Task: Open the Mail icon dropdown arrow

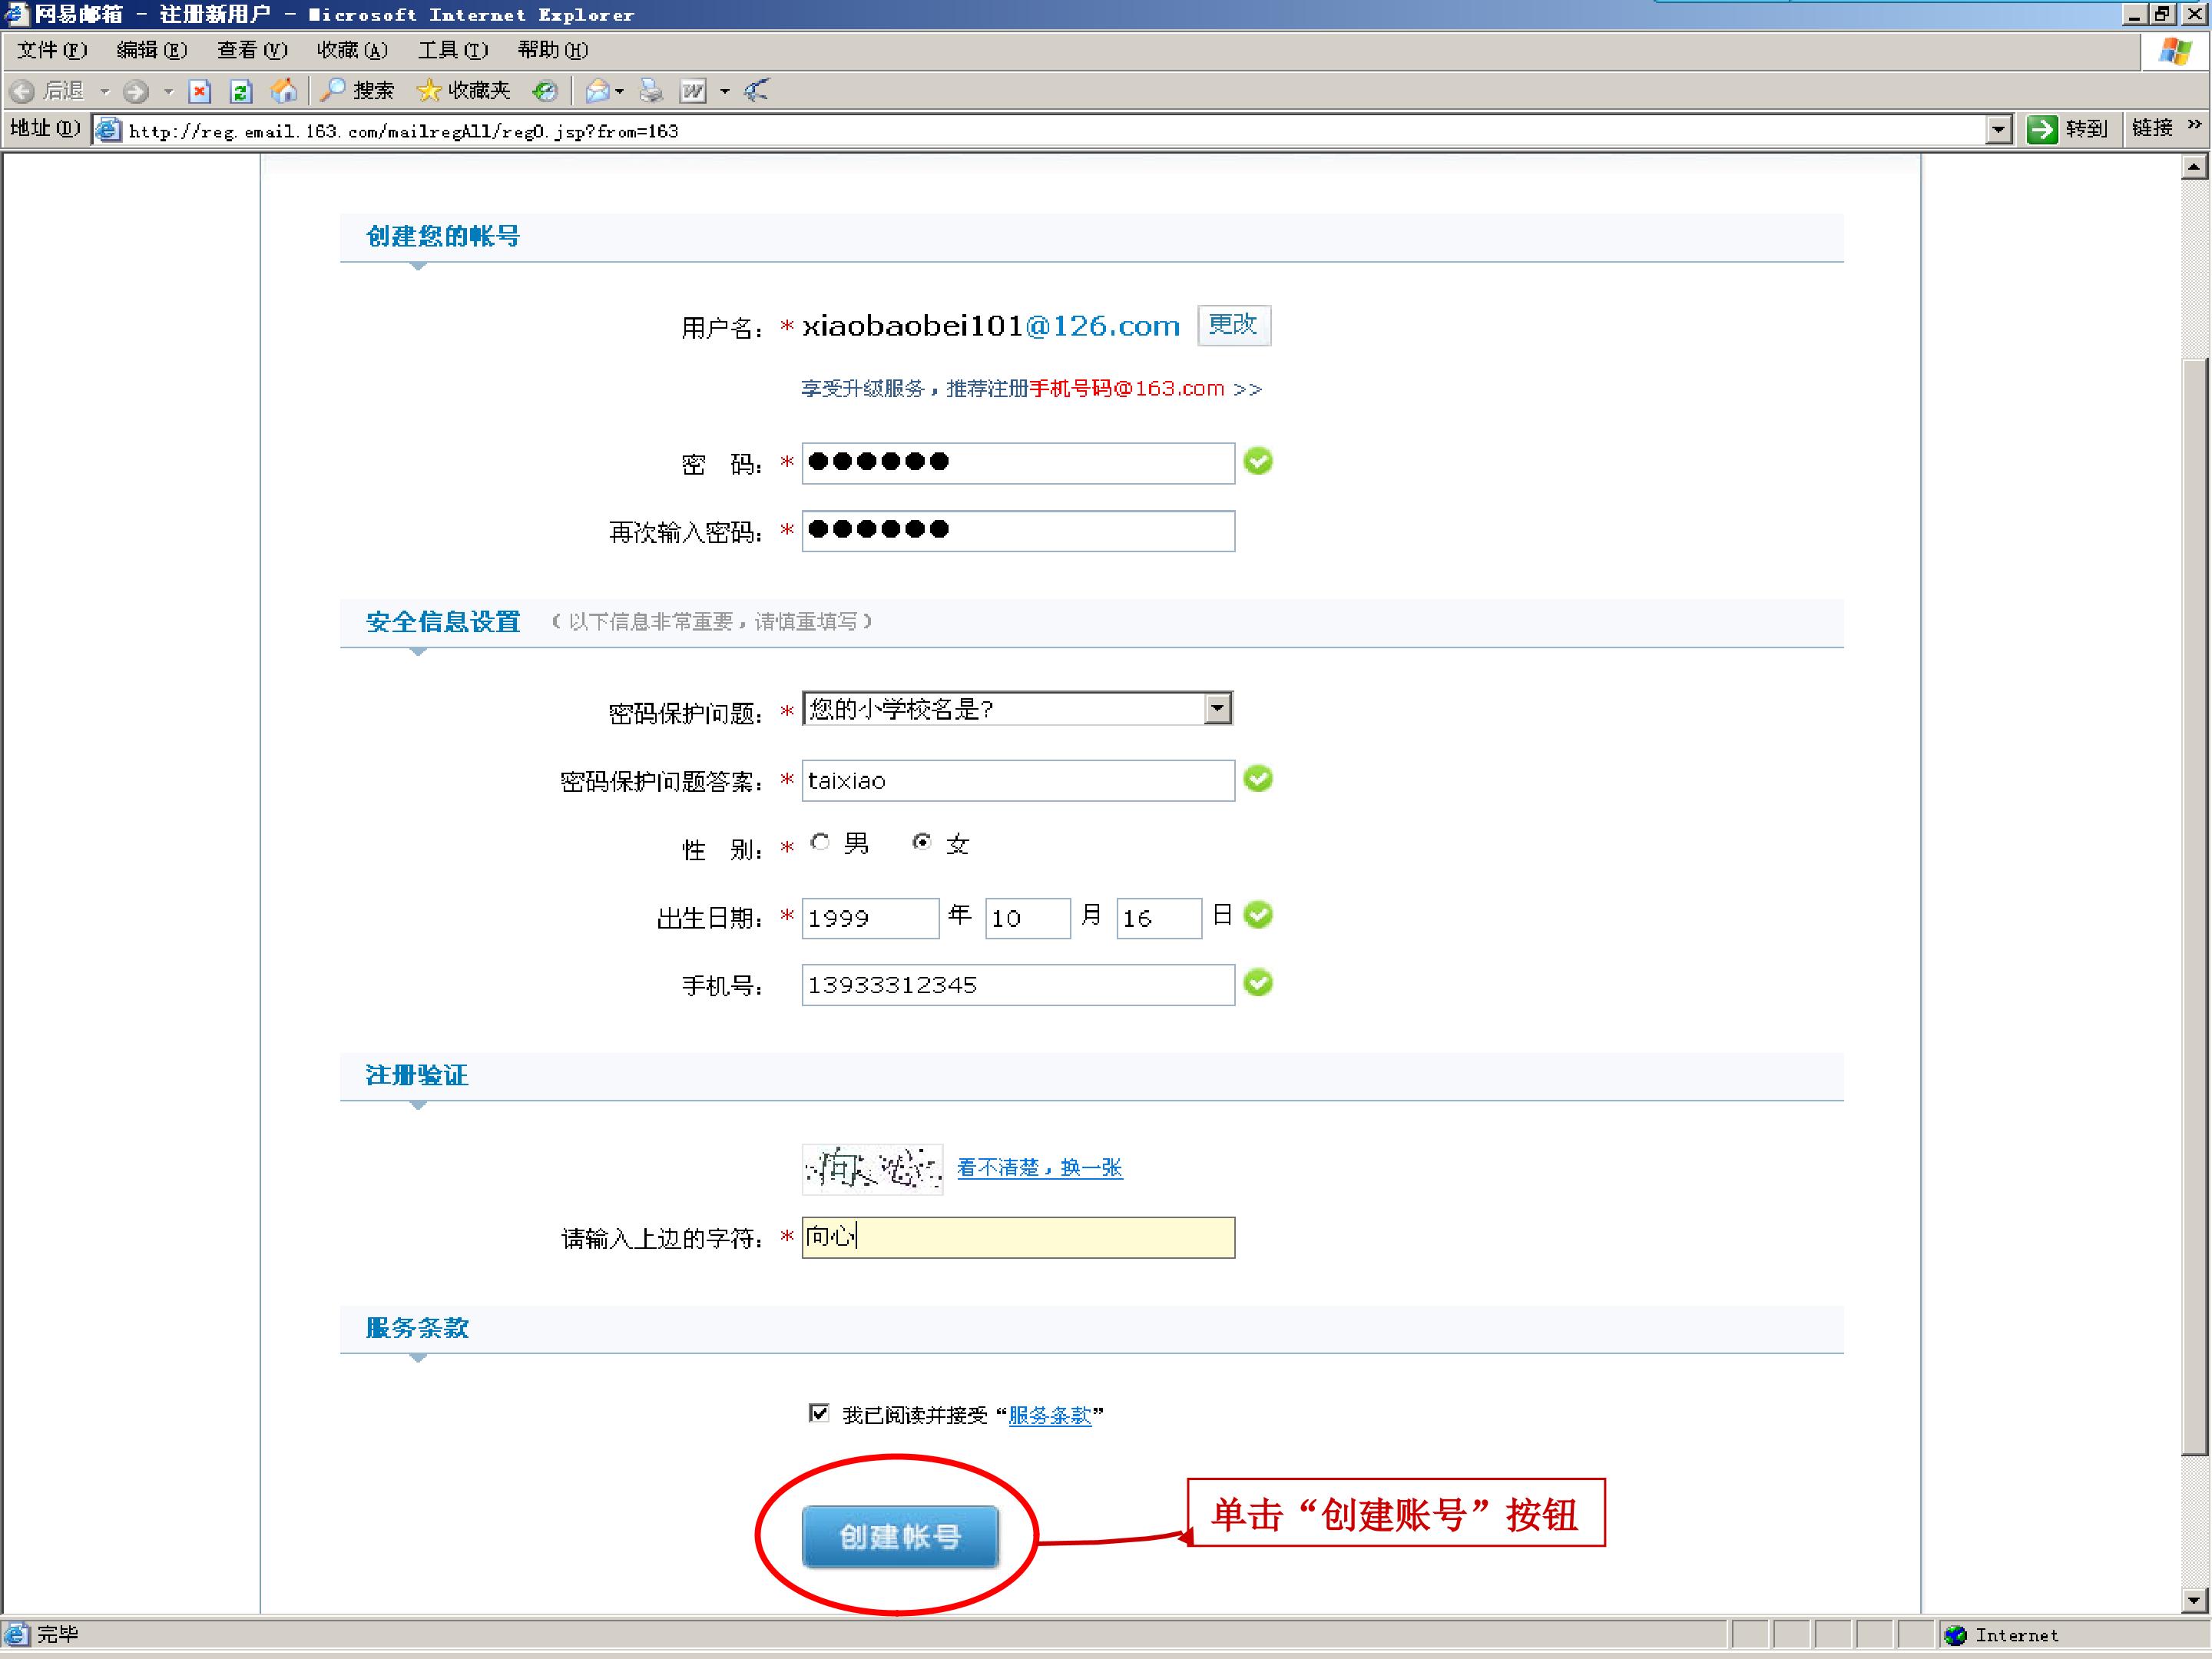Action: point(620,92)
